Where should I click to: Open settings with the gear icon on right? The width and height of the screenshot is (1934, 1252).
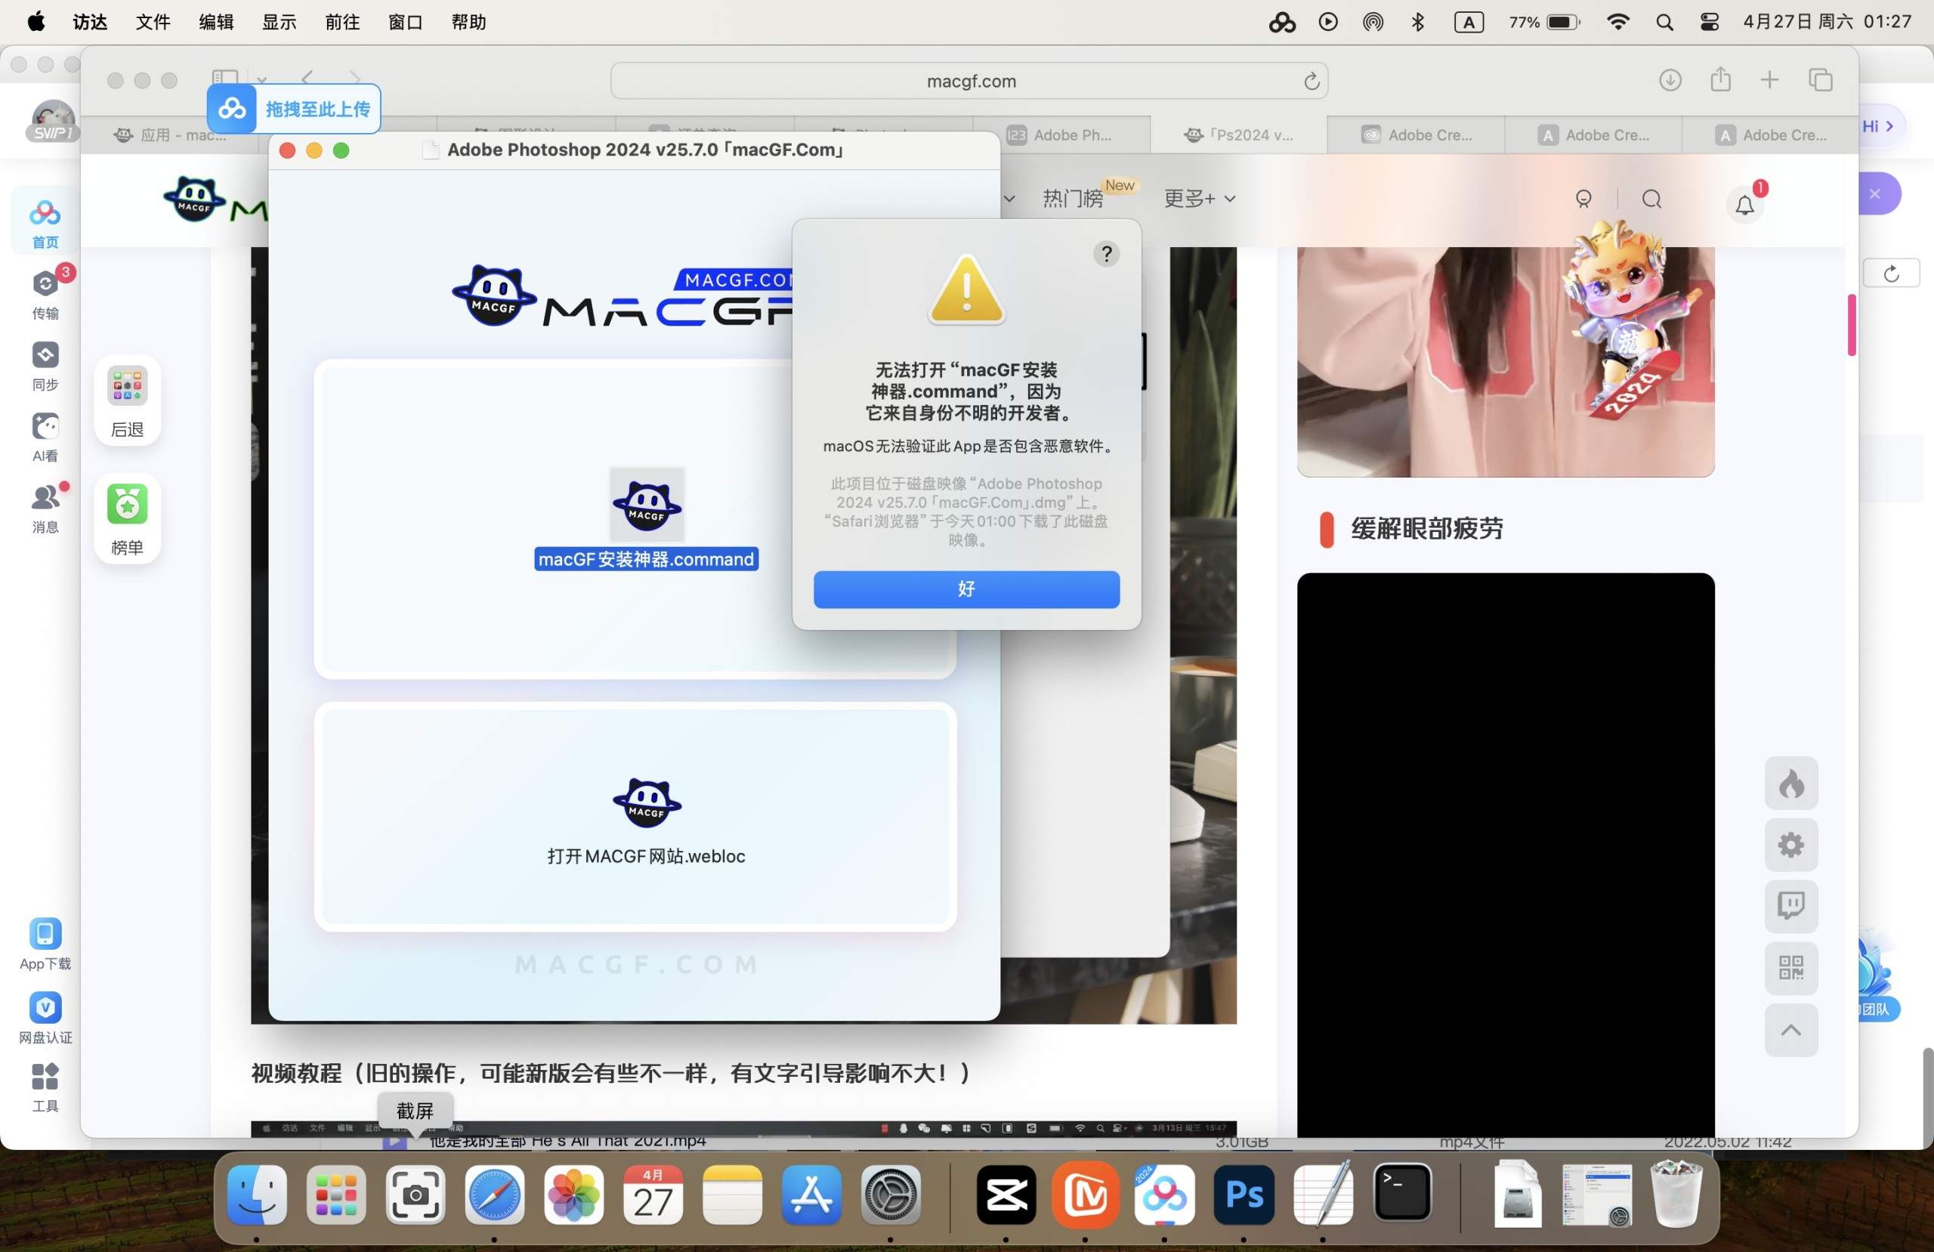[1791, 845]
